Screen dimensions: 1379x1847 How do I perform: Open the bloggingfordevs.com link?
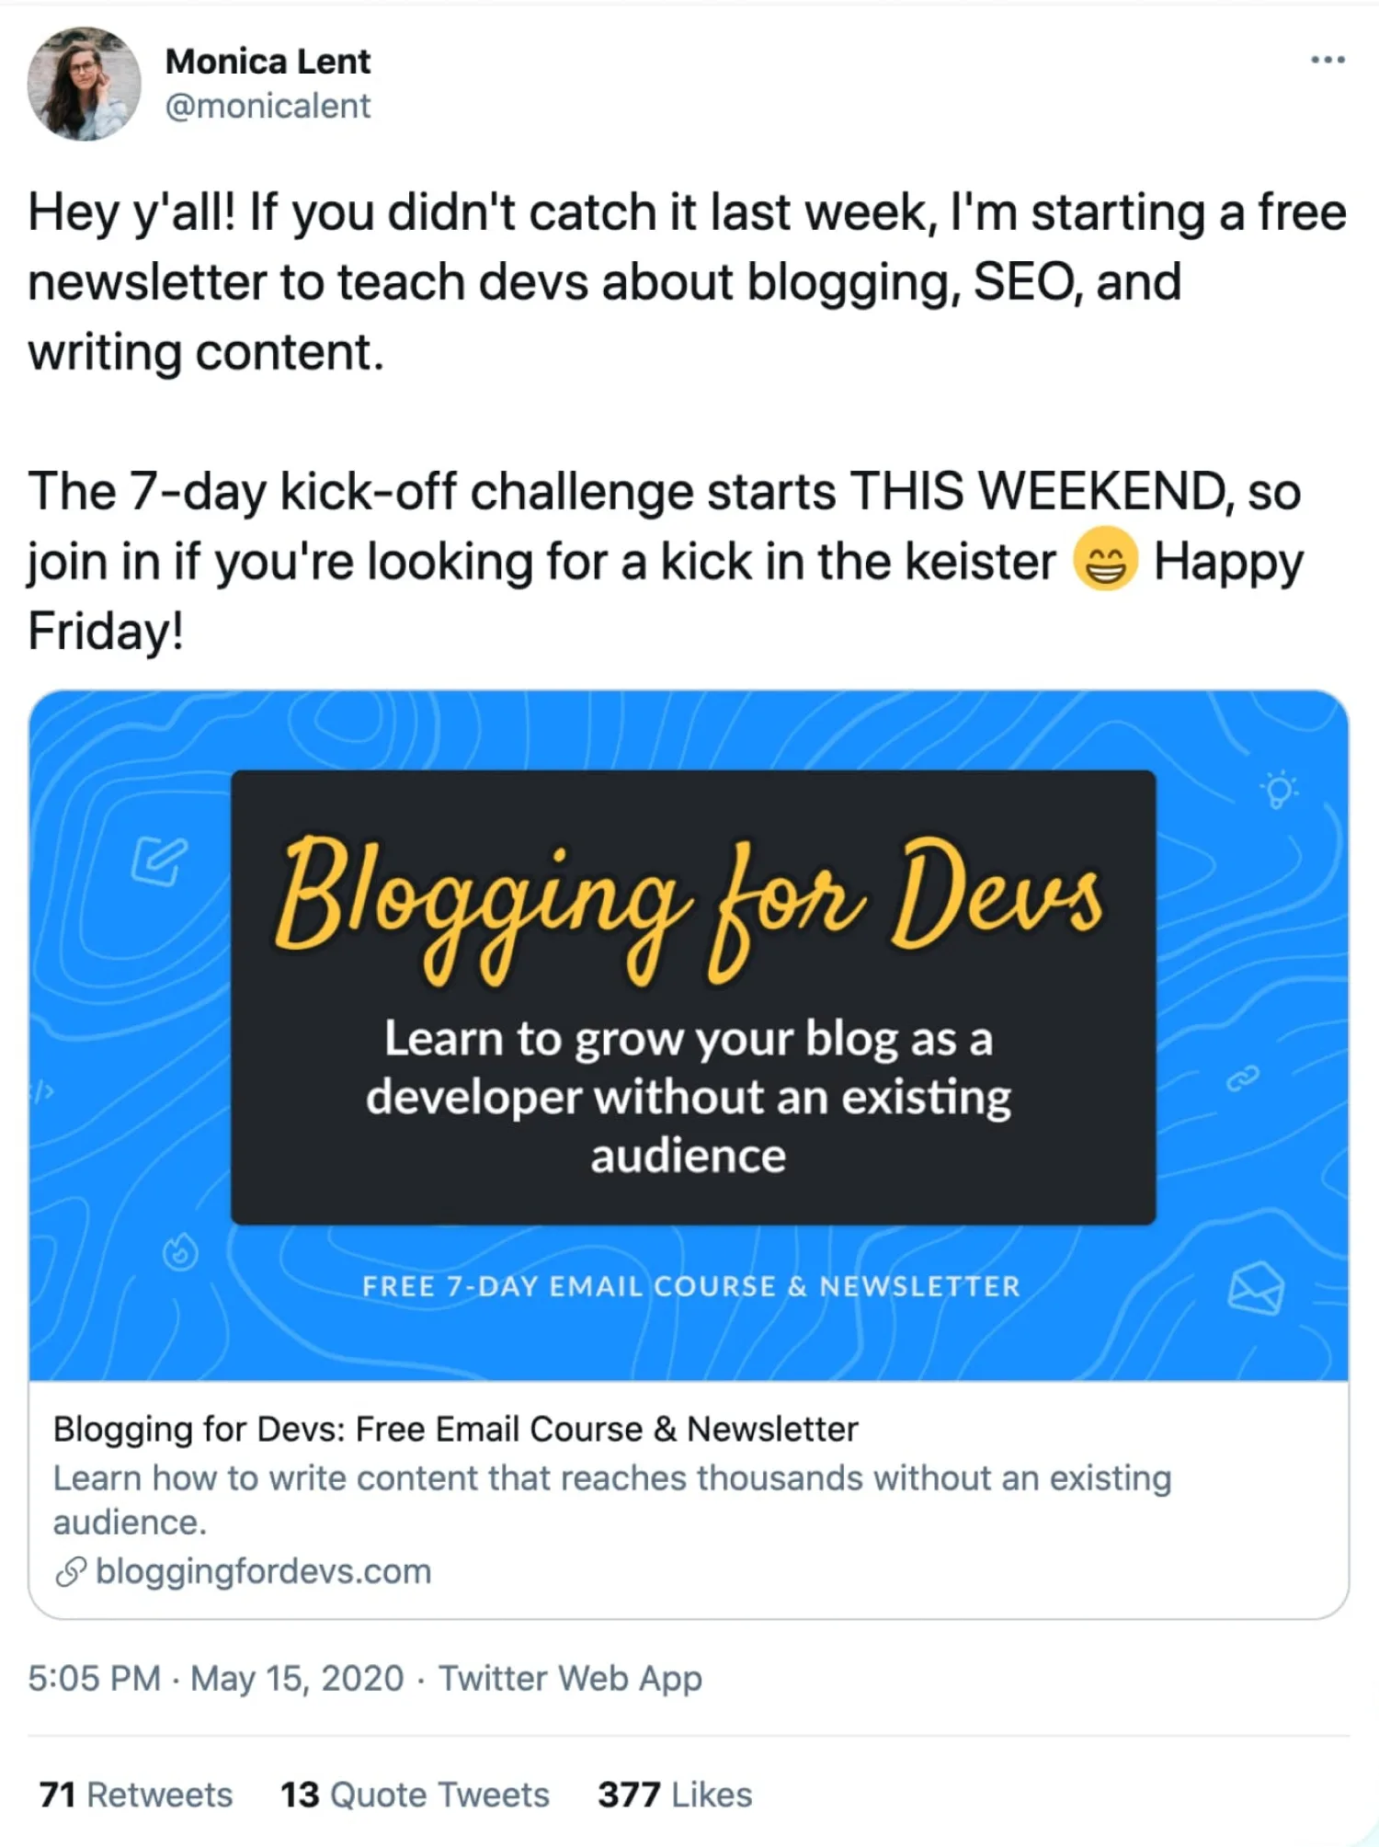click(x=264, y=1572)
